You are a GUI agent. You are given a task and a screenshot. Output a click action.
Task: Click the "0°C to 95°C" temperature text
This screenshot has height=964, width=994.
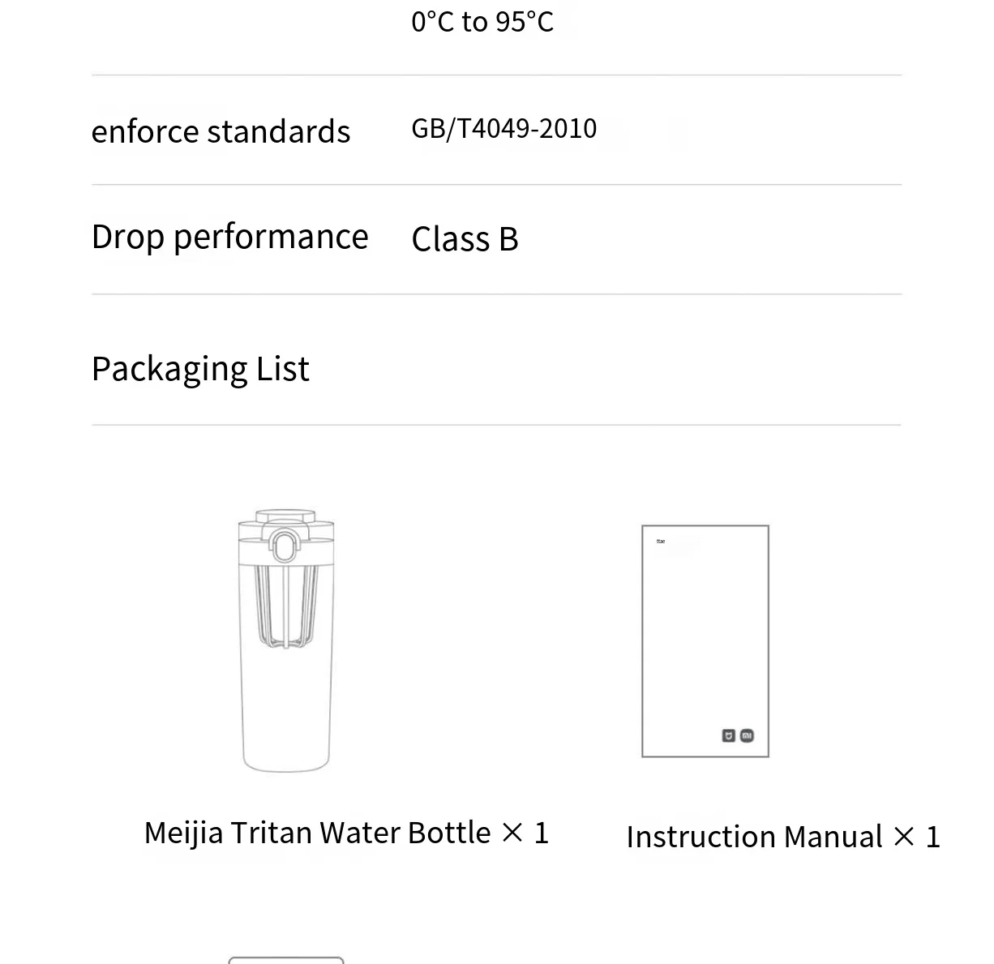pos(482,22)
